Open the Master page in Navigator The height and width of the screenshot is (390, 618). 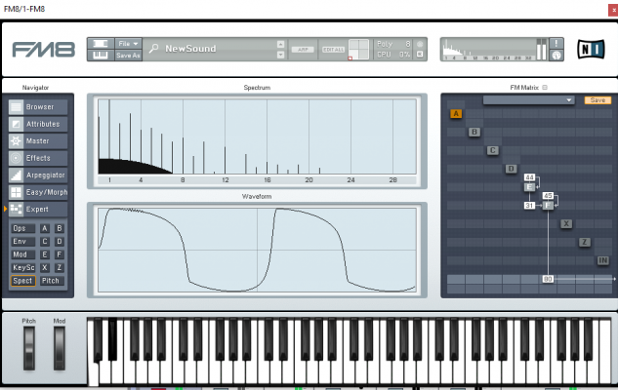pos(38,141)
